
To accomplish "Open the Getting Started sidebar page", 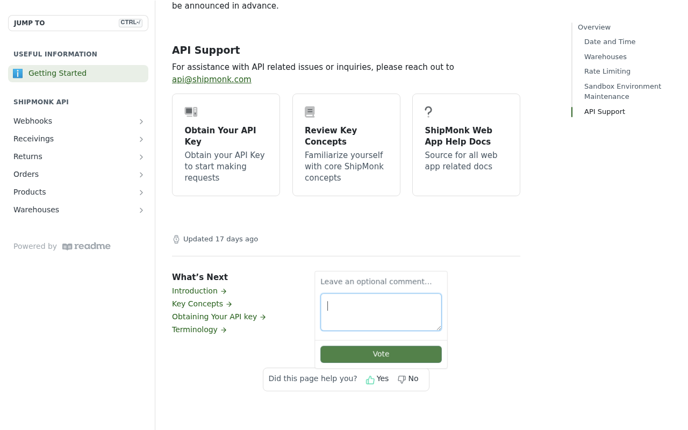I will [x=78, y=74].
